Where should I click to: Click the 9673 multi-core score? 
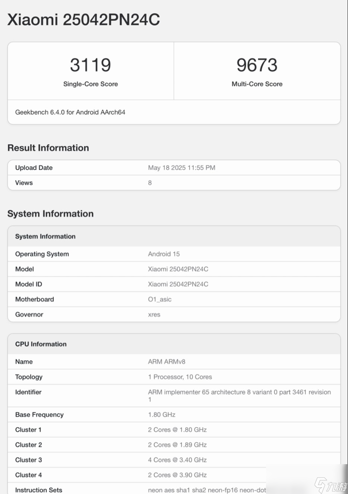pos(257,65)
